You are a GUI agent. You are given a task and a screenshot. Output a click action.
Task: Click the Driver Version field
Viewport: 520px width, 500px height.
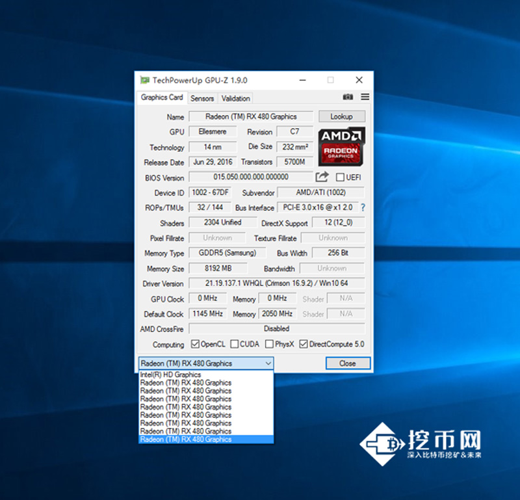277,283
